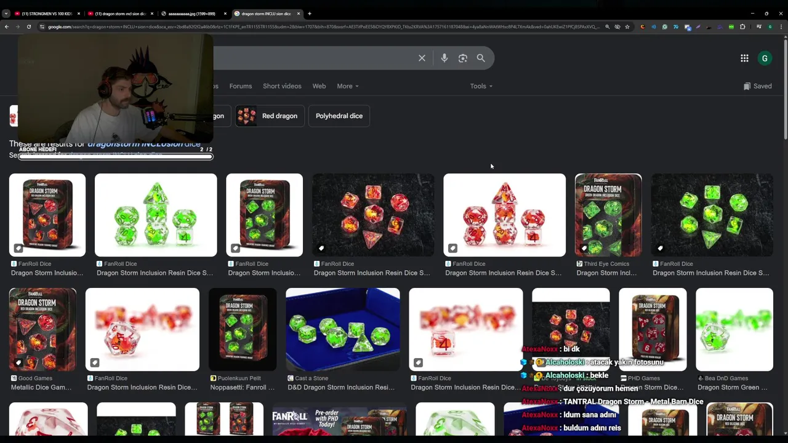Click "D&D Dragon Storm Inclusion Resi..." title

coord(341,388)
